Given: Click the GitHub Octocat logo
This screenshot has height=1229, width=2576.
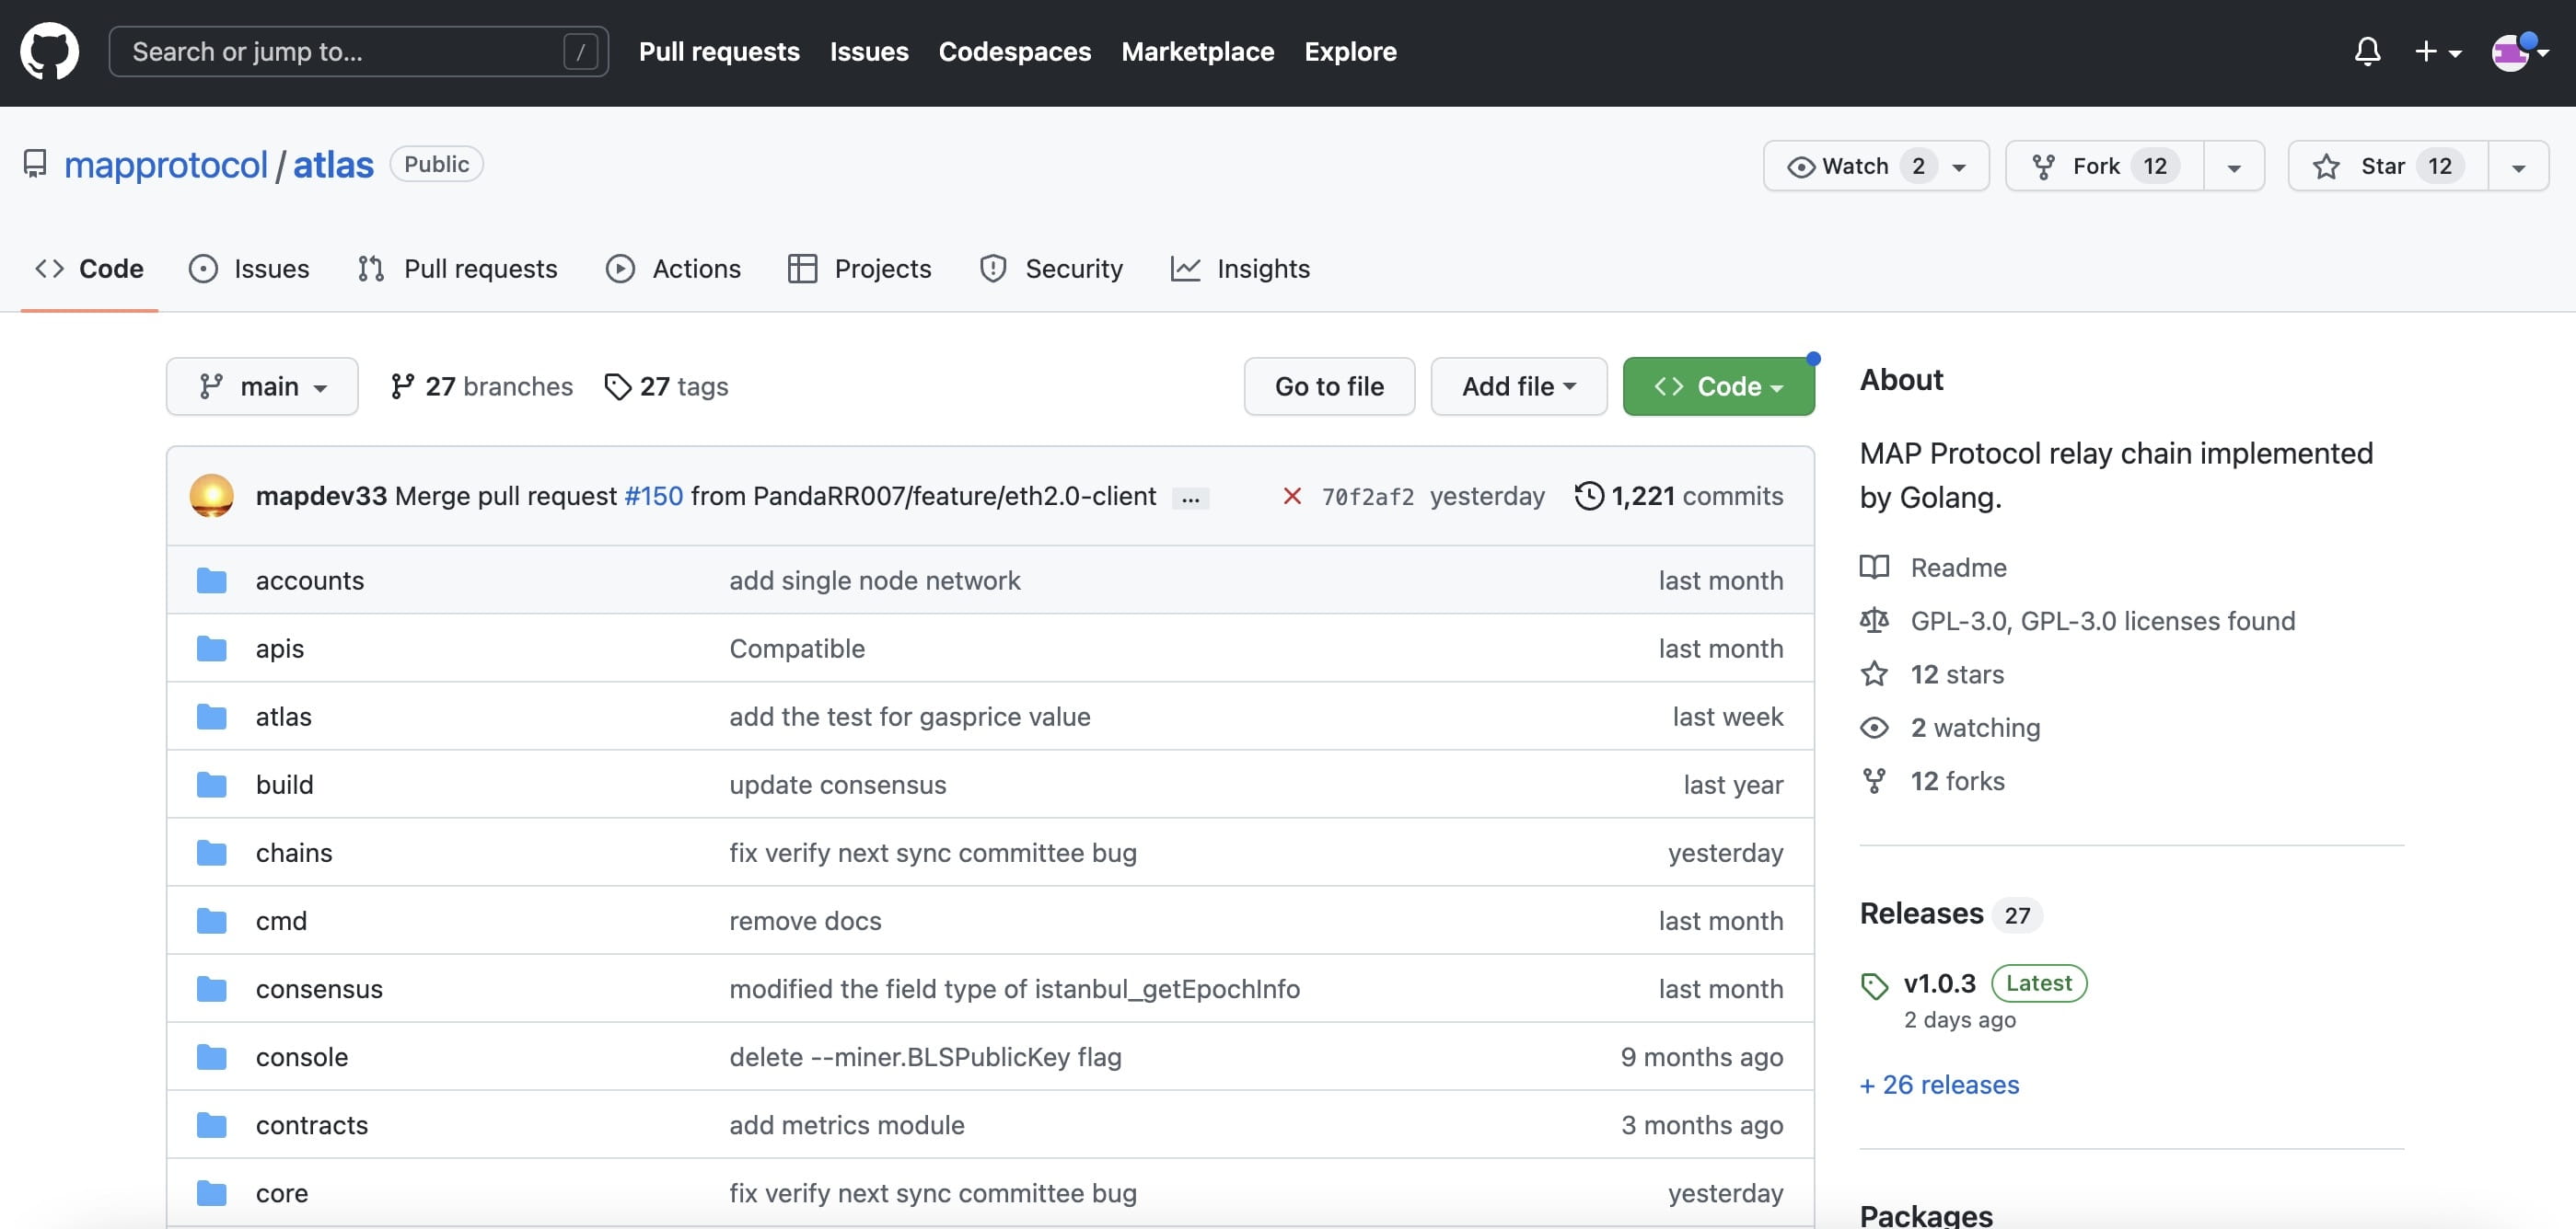Looking at the screenshot, I should pos(49,51).
